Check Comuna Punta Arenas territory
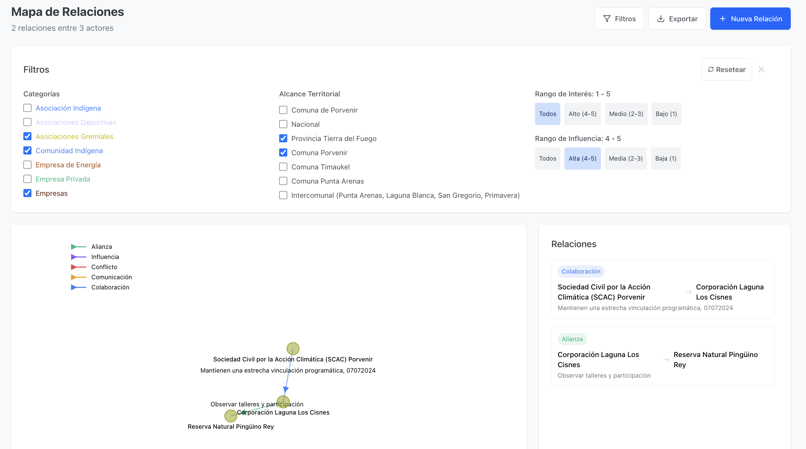The width and height of the screenshot is (806, 449). 283,181
